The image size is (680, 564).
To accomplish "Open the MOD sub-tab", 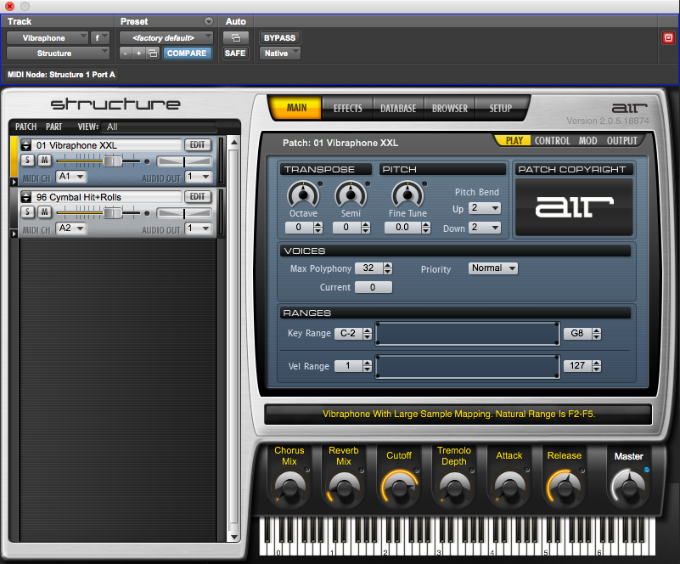I will (x=587, y=140).
